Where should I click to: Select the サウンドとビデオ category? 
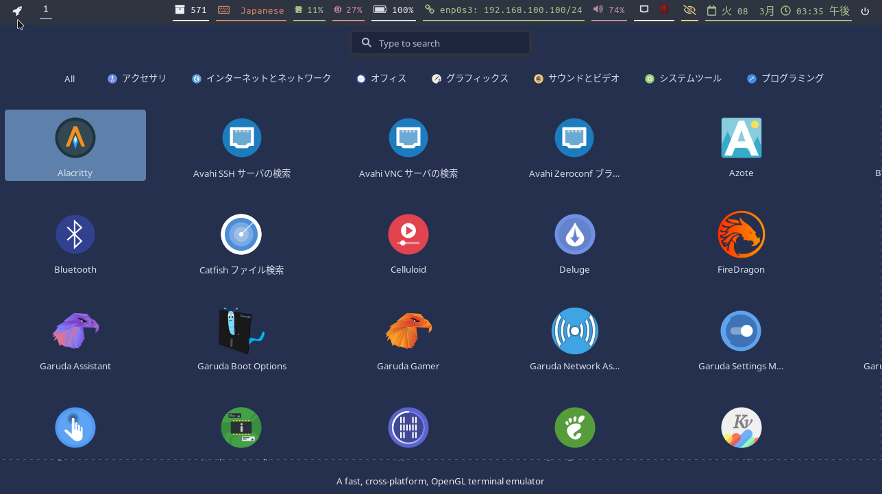(x=577, y=79)
